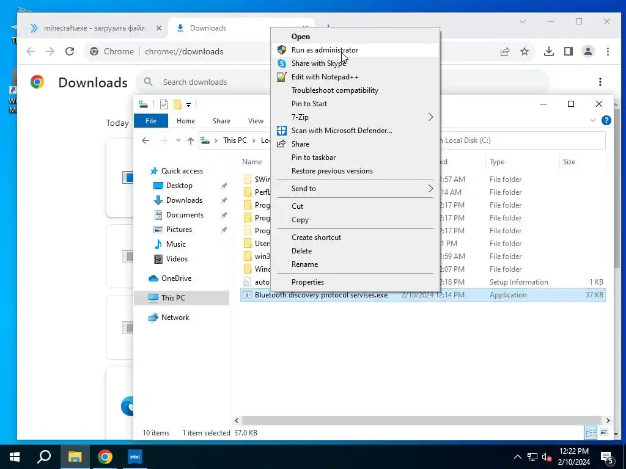The height and width of the screenshot is (469, 626).
Task: Click the taskbar clock 12:22 PM
Action: pos(573,451)
